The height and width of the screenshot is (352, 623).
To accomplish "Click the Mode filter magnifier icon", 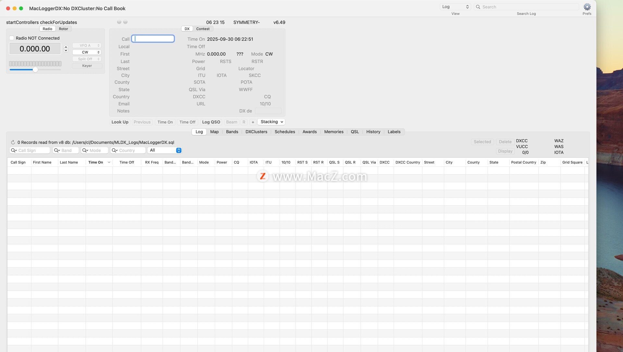I will click(x=85, y=151).
